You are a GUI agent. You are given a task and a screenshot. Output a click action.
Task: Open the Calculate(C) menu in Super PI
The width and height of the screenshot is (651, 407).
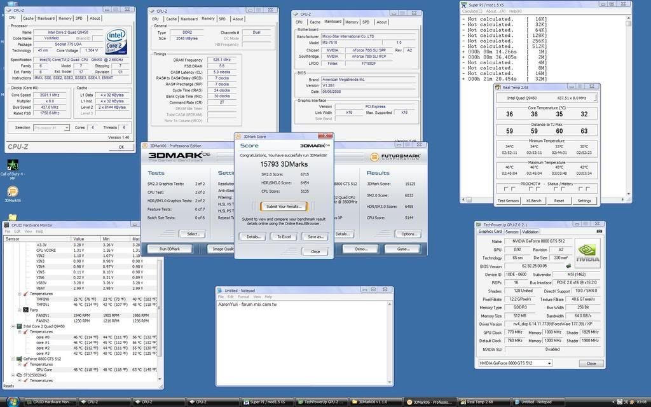coord(472,11)
